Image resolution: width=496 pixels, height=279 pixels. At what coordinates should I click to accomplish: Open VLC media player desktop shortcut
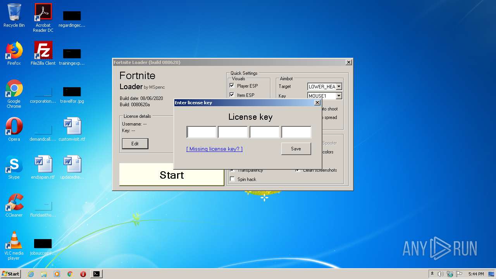(14, 246)
